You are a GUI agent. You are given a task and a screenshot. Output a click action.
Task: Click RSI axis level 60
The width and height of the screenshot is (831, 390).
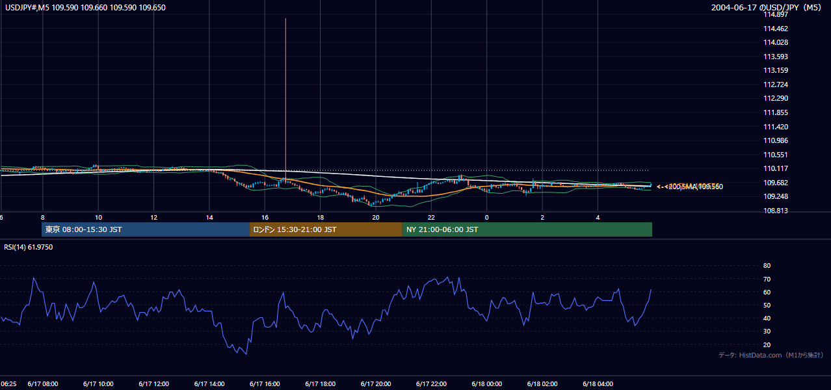tap(767, 292)
